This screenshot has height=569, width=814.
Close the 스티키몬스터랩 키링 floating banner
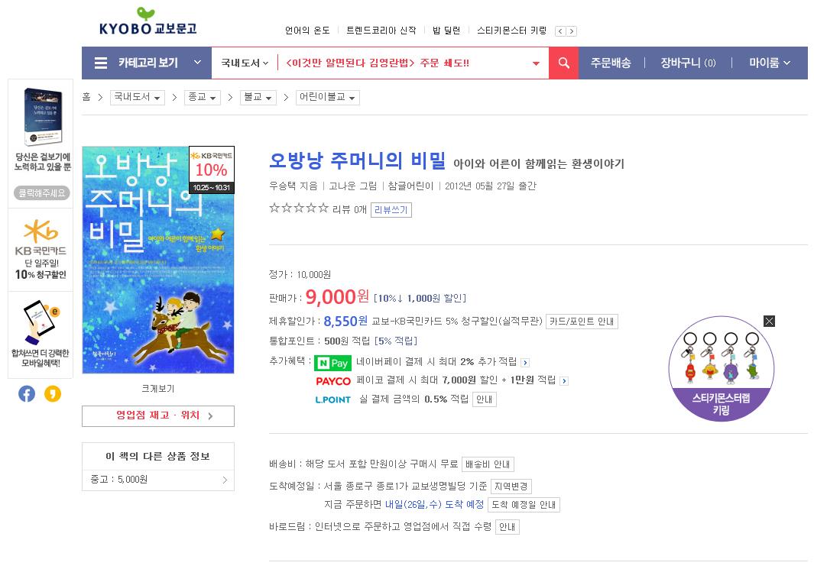(x=769, y=321)
